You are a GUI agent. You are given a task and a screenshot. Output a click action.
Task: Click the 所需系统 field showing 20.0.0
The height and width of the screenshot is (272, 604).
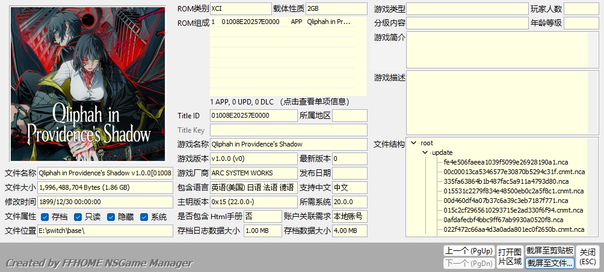pos(350,202)
